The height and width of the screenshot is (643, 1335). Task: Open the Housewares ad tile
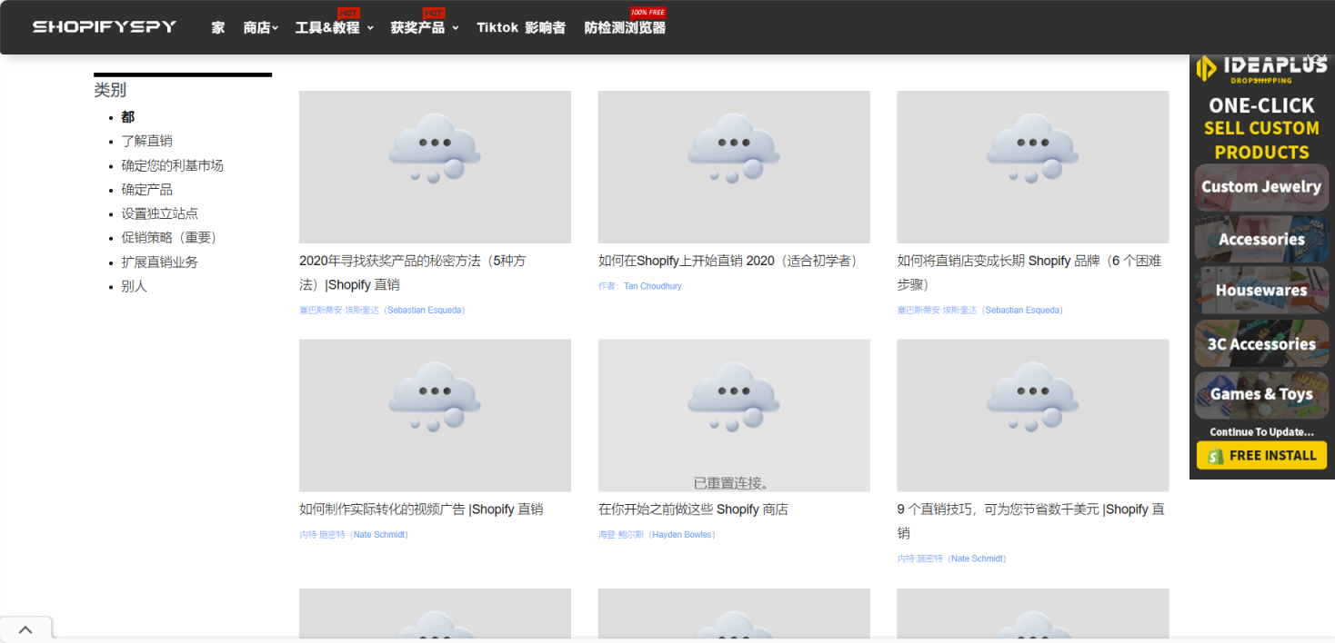1260,291
